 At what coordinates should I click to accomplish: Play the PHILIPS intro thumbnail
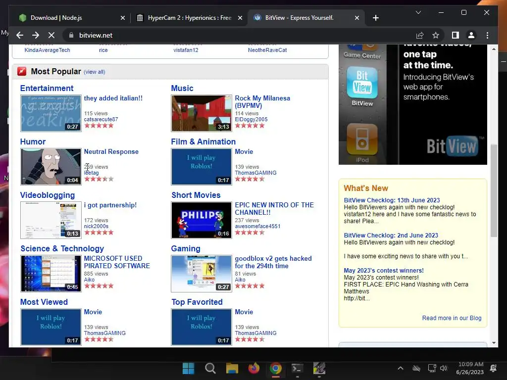(x=202, y=220)
